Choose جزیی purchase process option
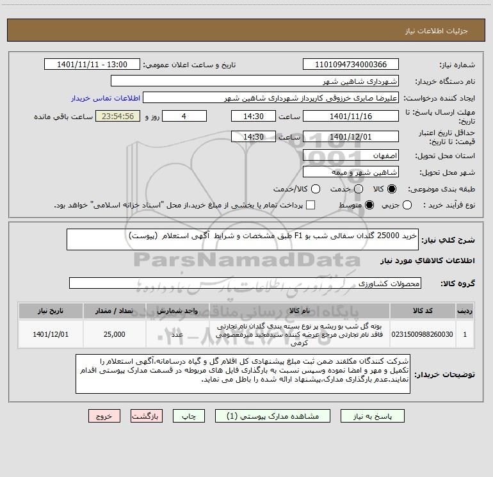The image size is (493, 477). click(x=407, y=205)
